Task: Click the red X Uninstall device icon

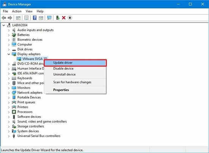Action: (64, 18)
